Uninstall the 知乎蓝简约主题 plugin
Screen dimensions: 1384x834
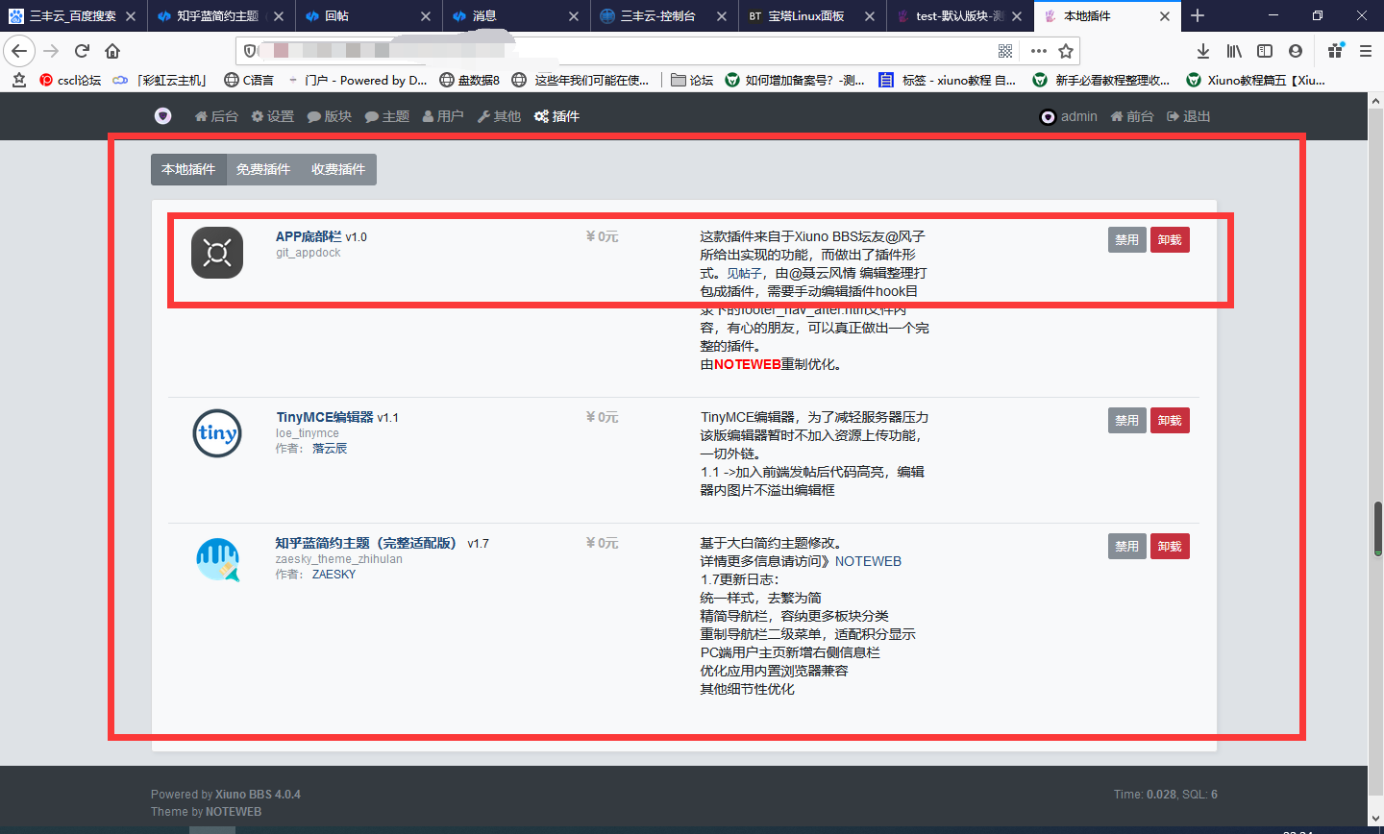(x=1170, y=547)
